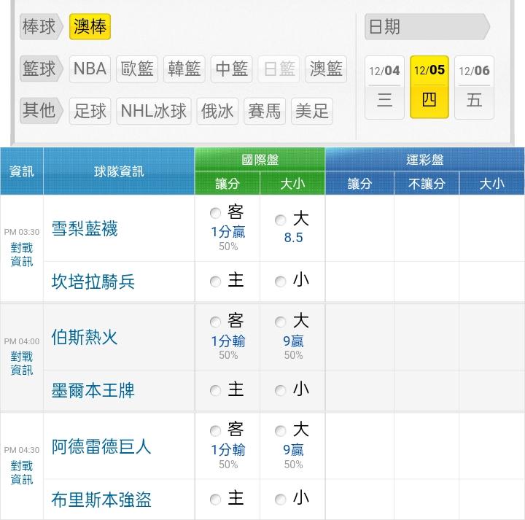
Task: Pick the 中籃 league filter
Action: point(231,69)
